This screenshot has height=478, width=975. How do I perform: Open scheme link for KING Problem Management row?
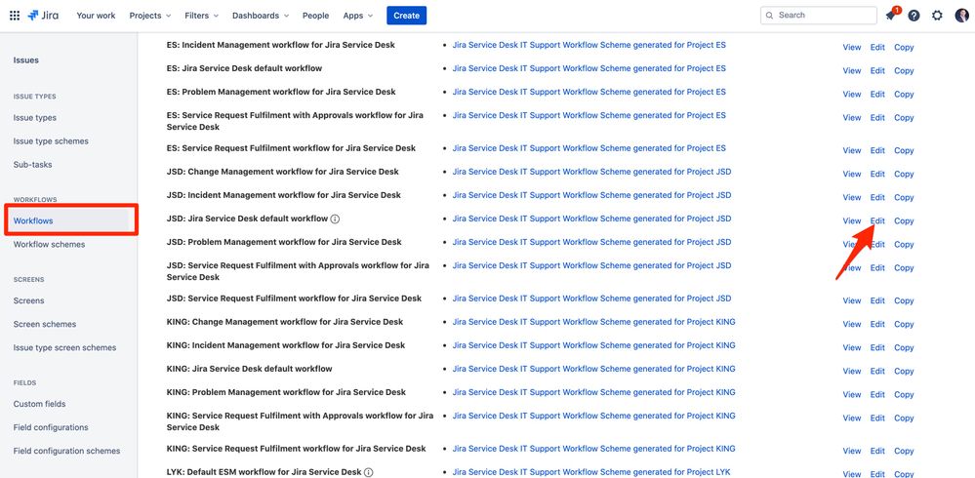[x=593, y=392]
